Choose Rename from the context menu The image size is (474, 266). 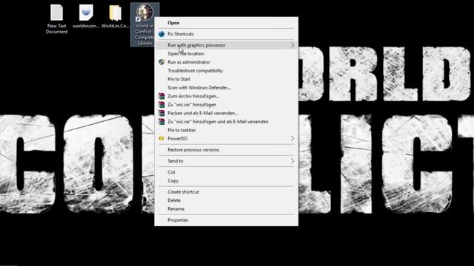tap(226, 208)
